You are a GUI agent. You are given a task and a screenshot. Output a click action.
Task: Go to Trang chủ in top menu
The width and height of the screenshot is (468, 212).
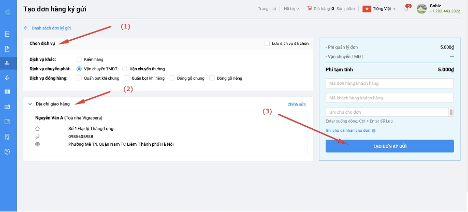point(267,9)
